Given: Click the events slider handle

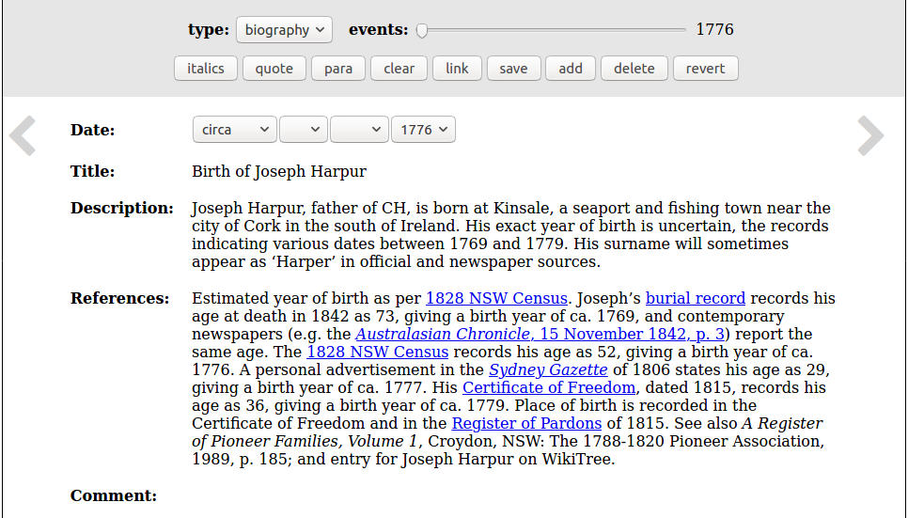Looking at the screenshot, I should (x=422, y=30).
